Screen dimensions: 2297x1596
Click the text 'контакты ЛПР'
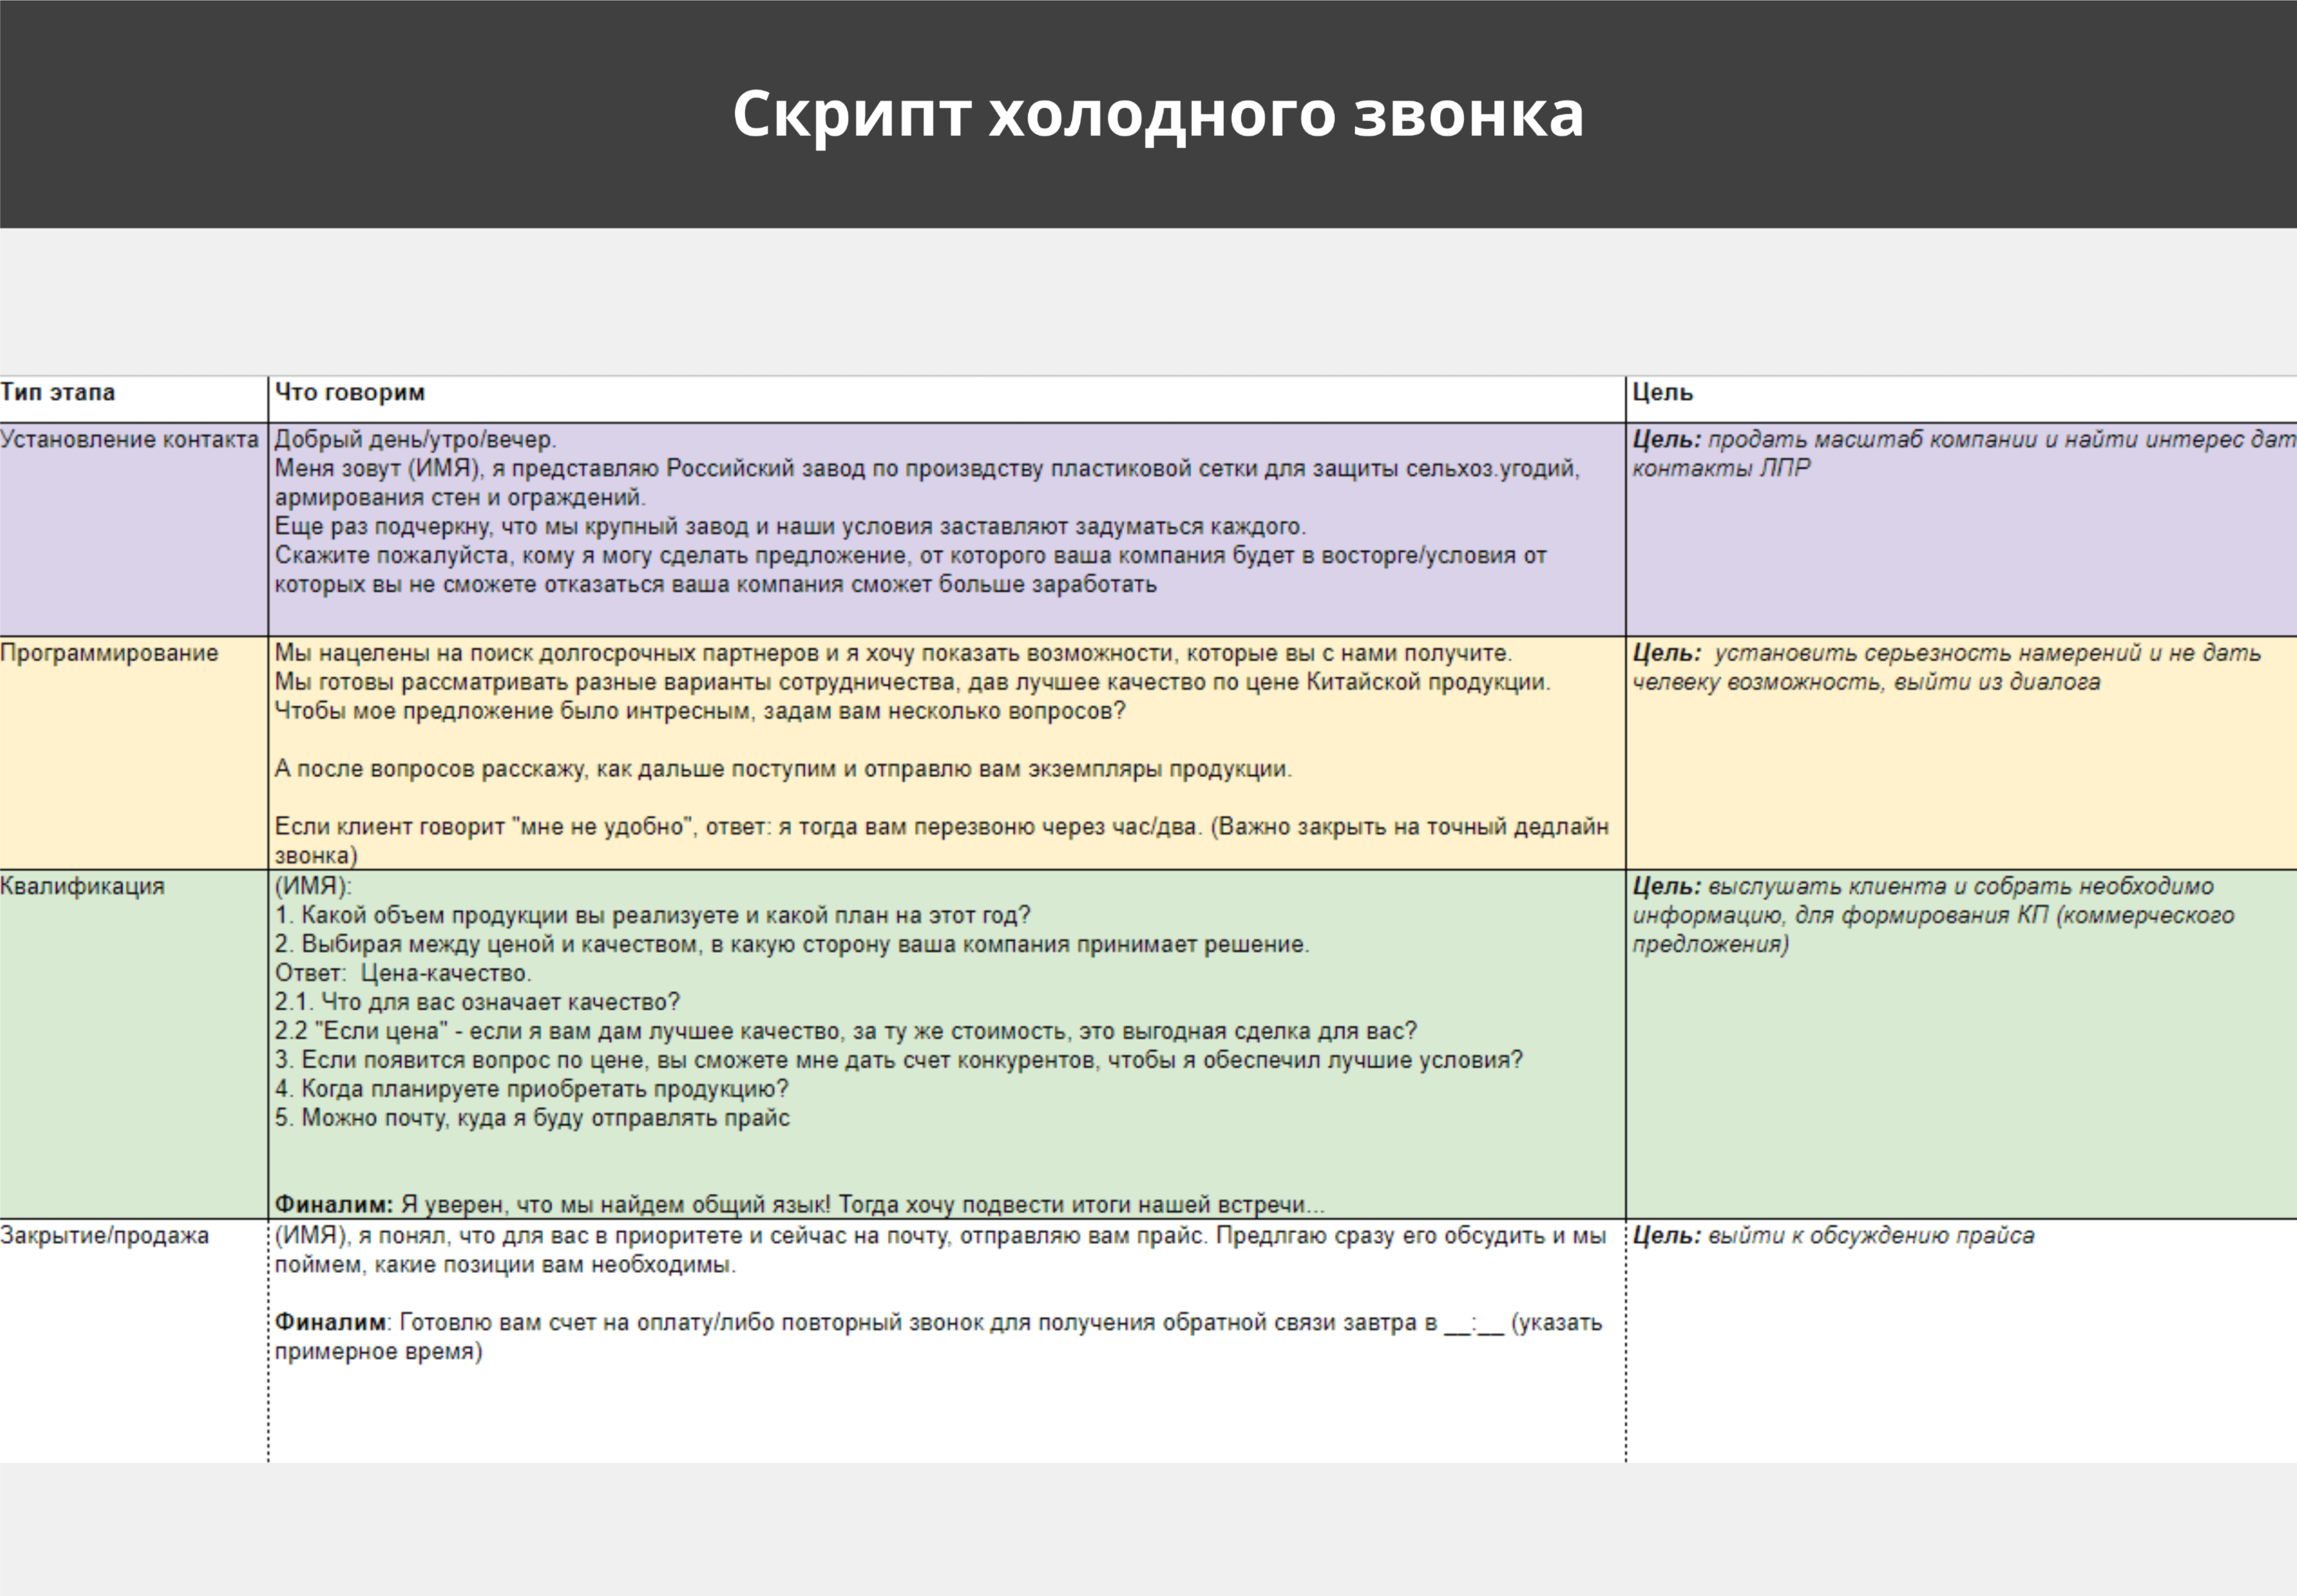(1721, 468)
